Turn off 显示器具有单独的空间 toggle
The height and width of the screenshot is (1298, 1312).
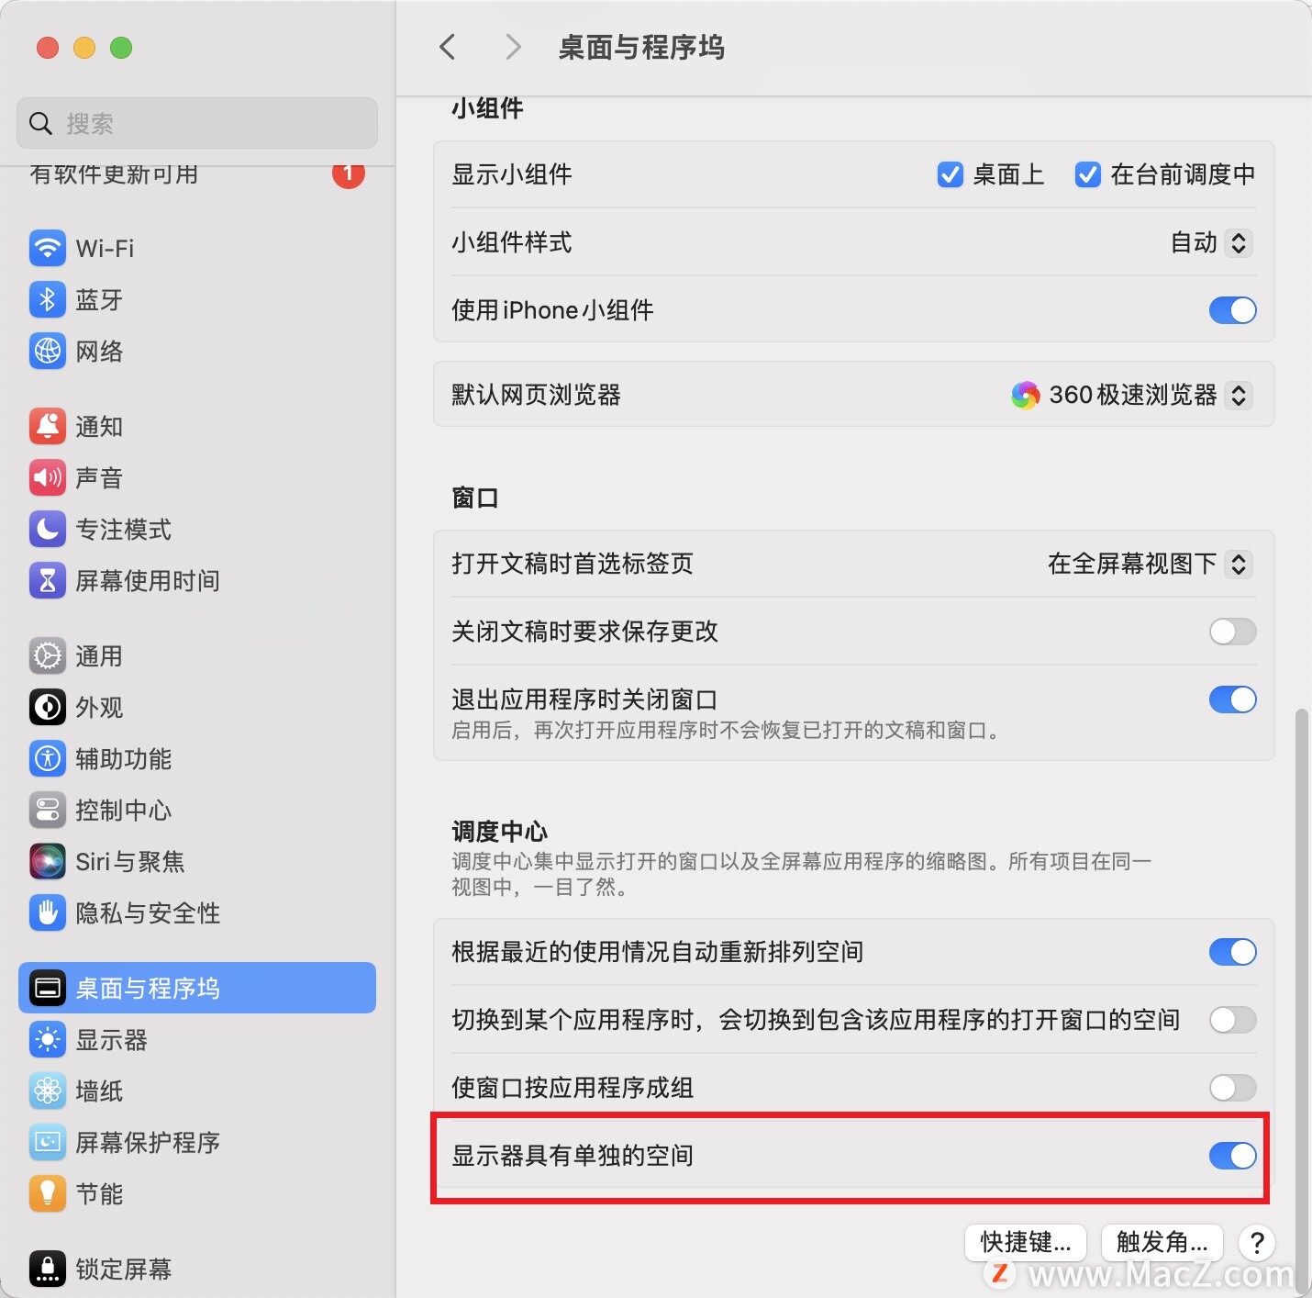pyautogui.click(x=1232, y=1156)
